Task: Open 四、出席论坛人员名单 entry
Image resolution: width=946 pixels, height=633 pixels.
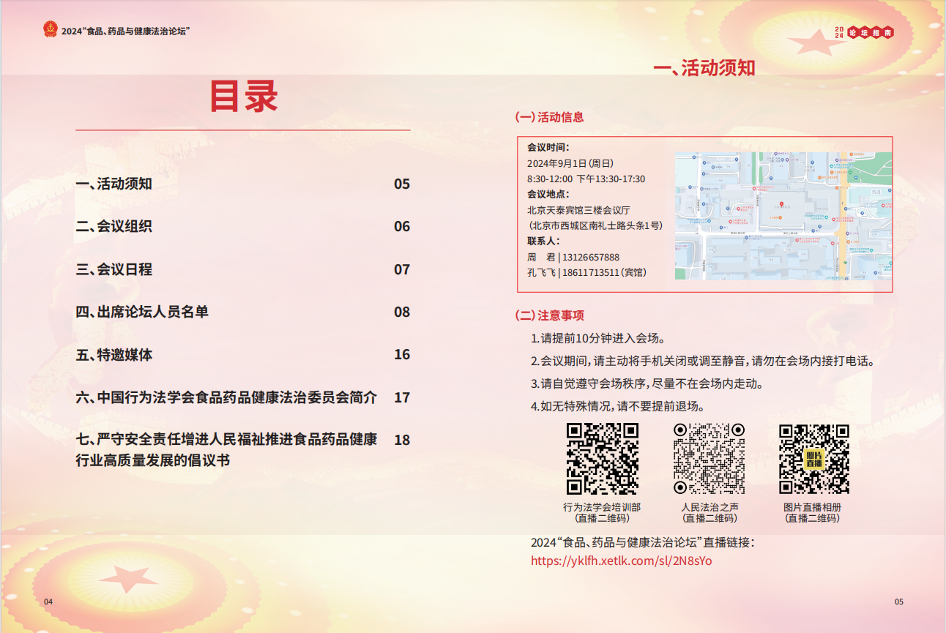Action: pos(142,312)
